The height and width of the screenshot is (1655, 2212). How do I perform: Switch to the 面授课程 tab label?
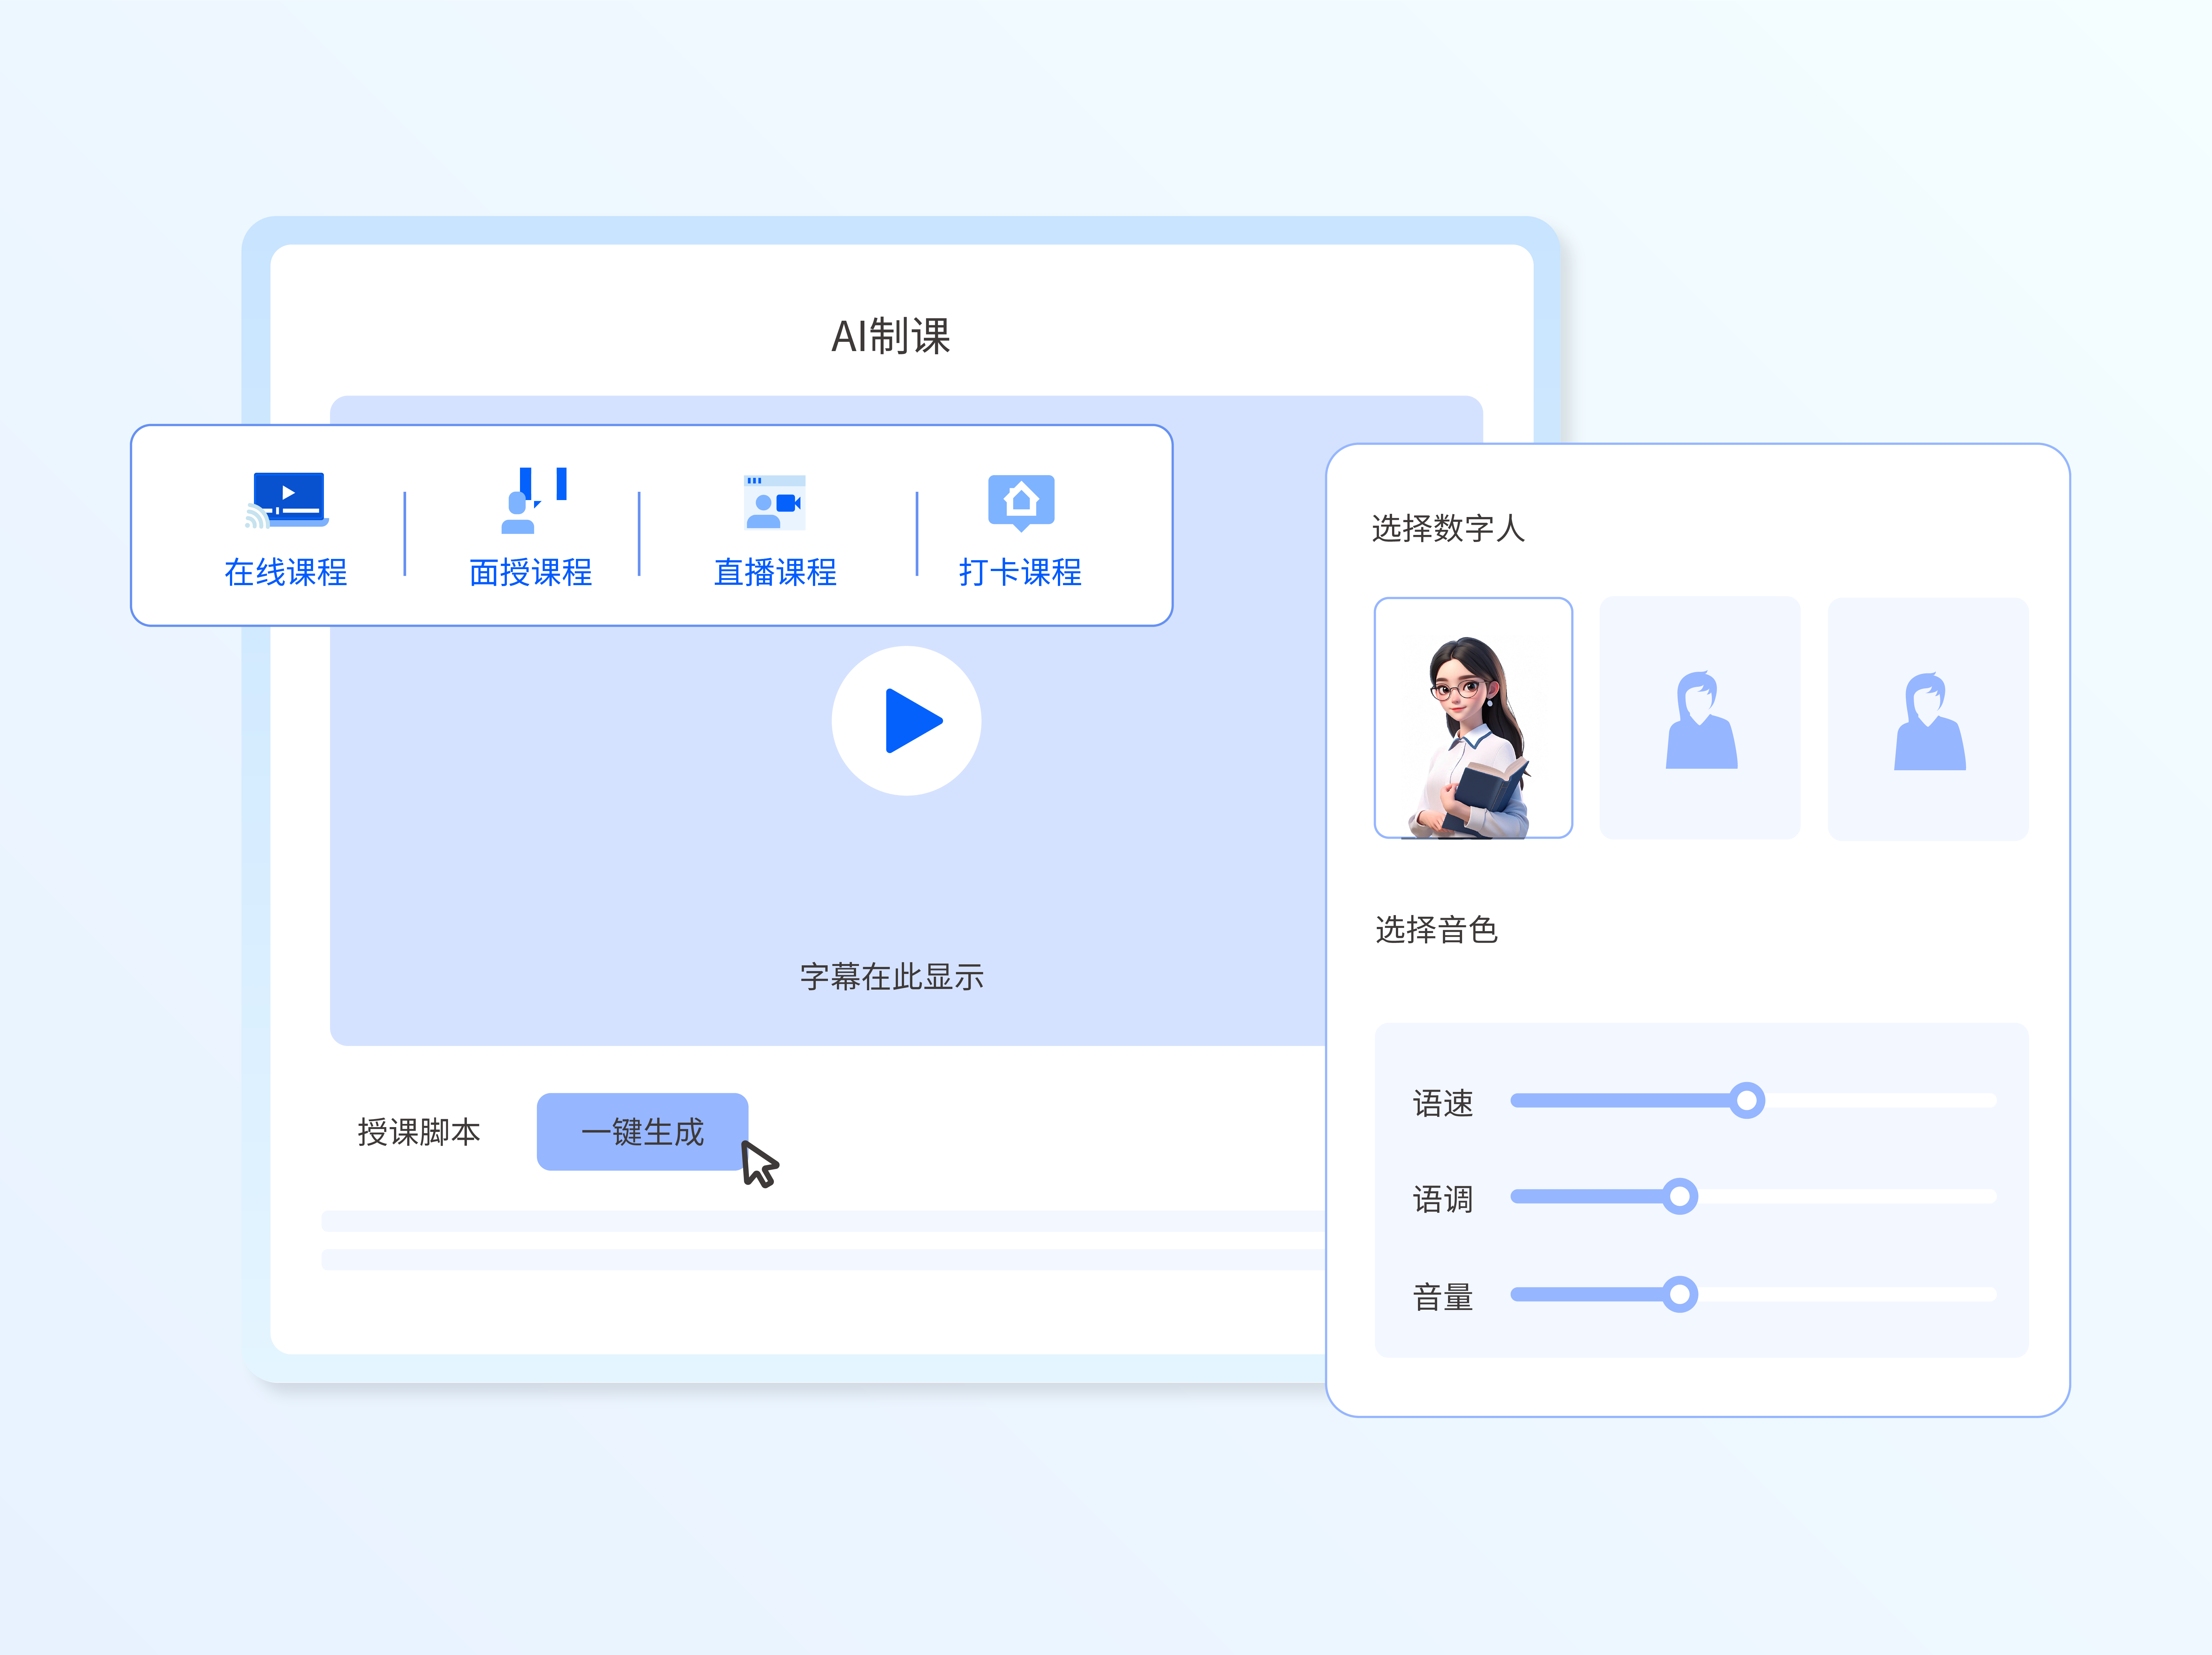(x=531, y=572)
